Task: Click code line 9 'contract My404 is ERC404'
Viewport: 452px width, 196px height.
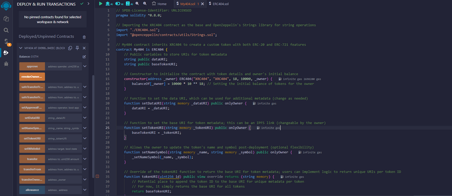Action: pyautogui.click(x=142, y=50)
